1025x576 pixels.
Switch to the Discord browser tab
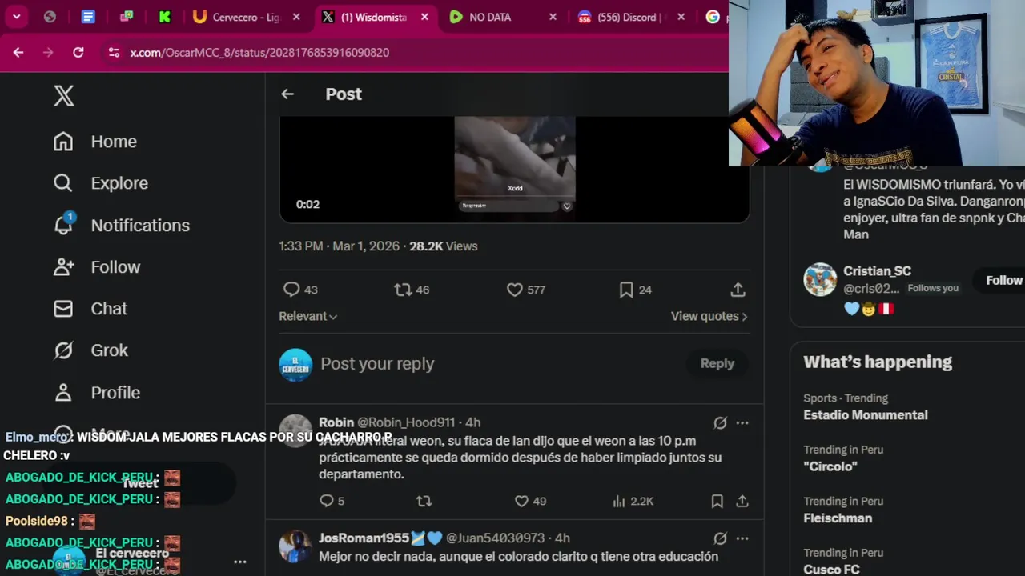click(x=630, y=17)
